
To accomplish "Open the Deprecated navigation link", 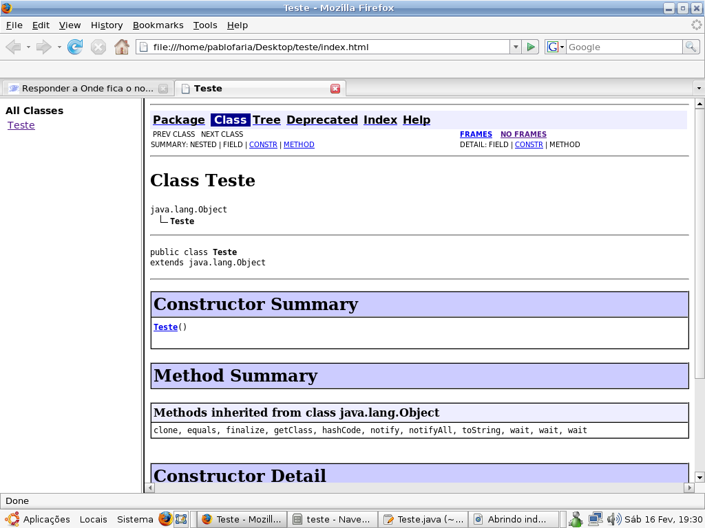I will pyautogui.click(x=322, y=120).
